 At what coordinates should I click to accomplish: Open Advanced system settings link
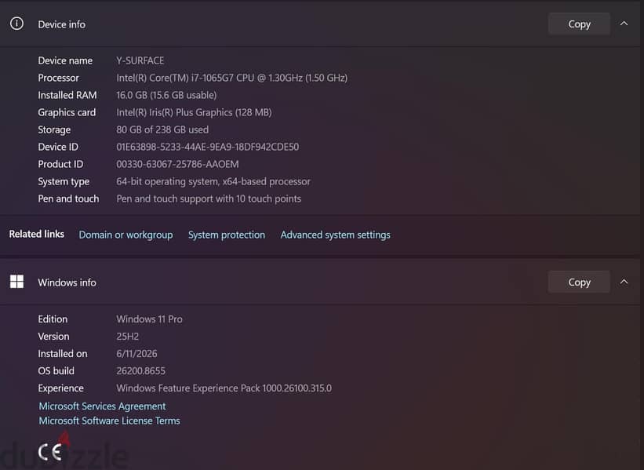click(x=335, y=235)
